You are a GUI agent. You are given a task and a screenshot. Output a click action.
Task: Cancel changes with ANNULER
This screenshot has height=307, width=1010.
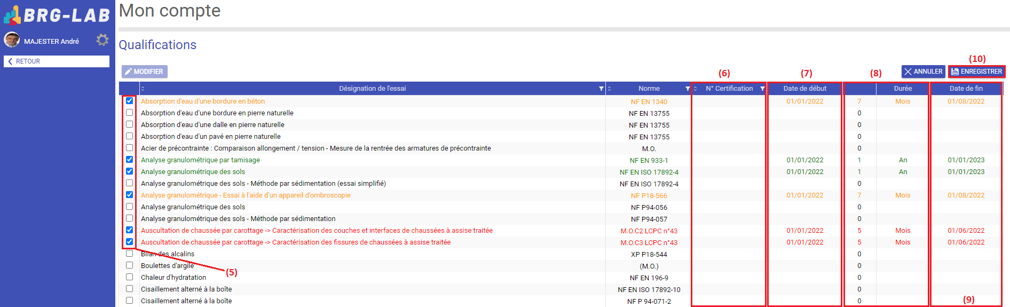(924, 72)
